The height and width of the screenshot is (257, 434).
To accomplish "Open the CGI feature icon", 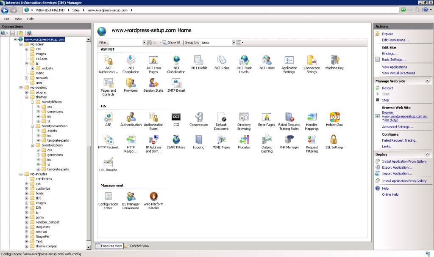I will (176, 119).
